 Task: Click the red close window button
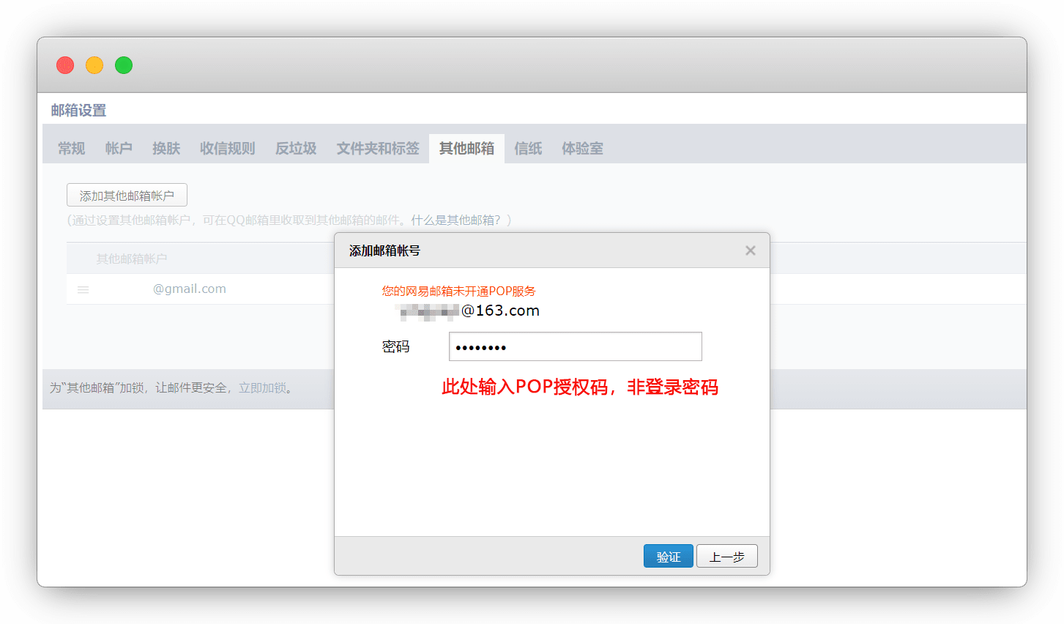65,65
